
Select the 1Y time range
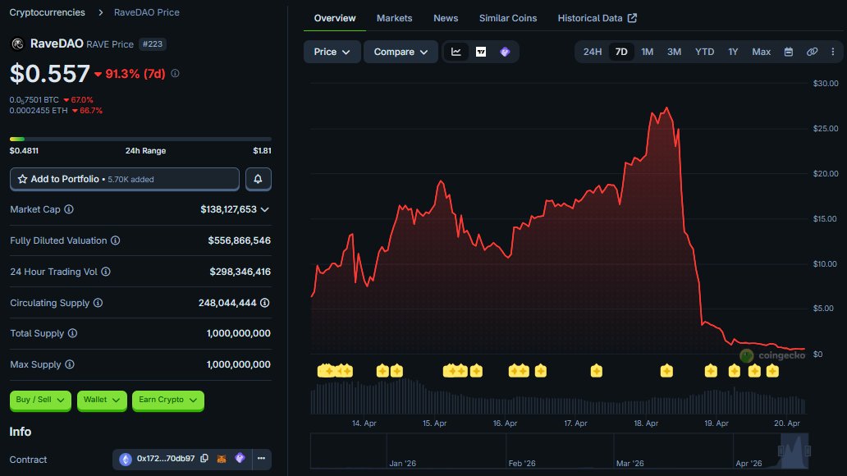(733, 51)
